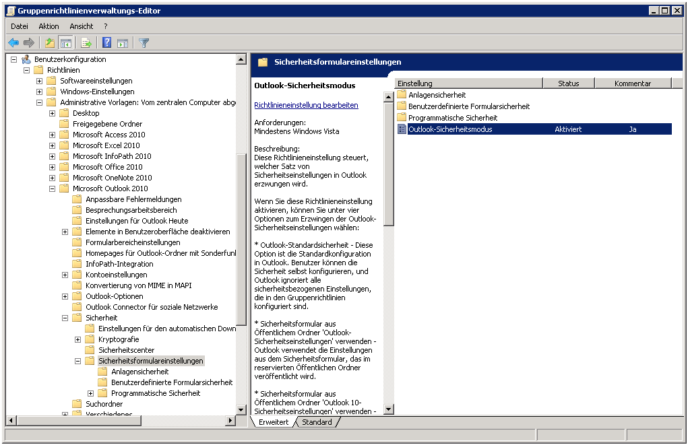
Task: Select Anlagensicherheit in the left tree
Action: point(140,372)
